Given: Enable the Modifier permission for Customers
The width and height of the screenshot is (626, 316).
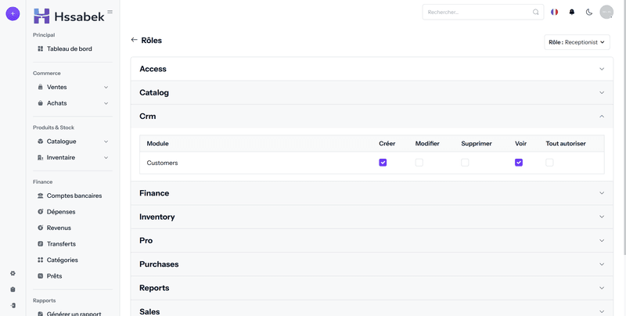Looking at the screenshot, I should click(419, 163).
